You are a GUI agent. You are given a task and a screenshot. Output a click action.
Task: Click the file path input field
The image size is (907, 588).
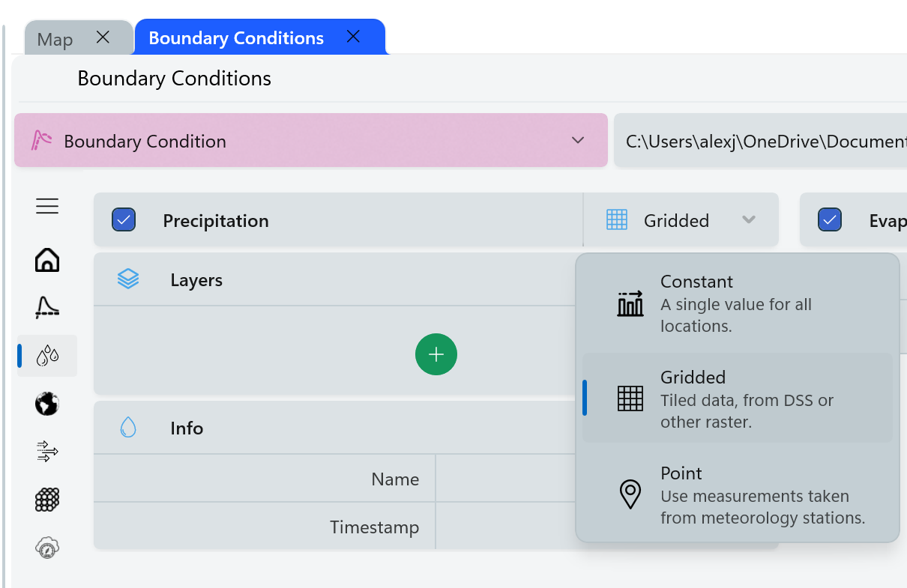[760, 141]
